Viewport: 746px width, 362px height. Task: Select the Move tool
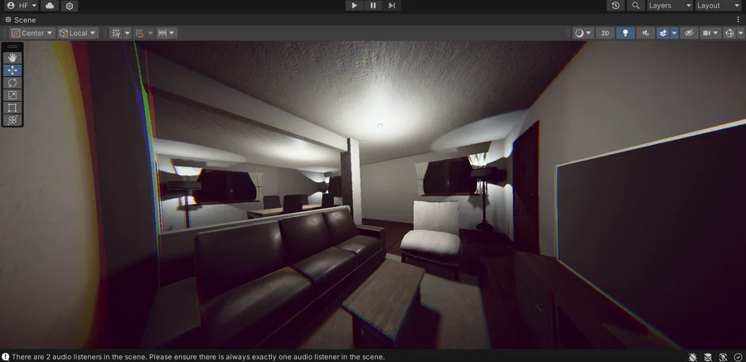(12, 70)
